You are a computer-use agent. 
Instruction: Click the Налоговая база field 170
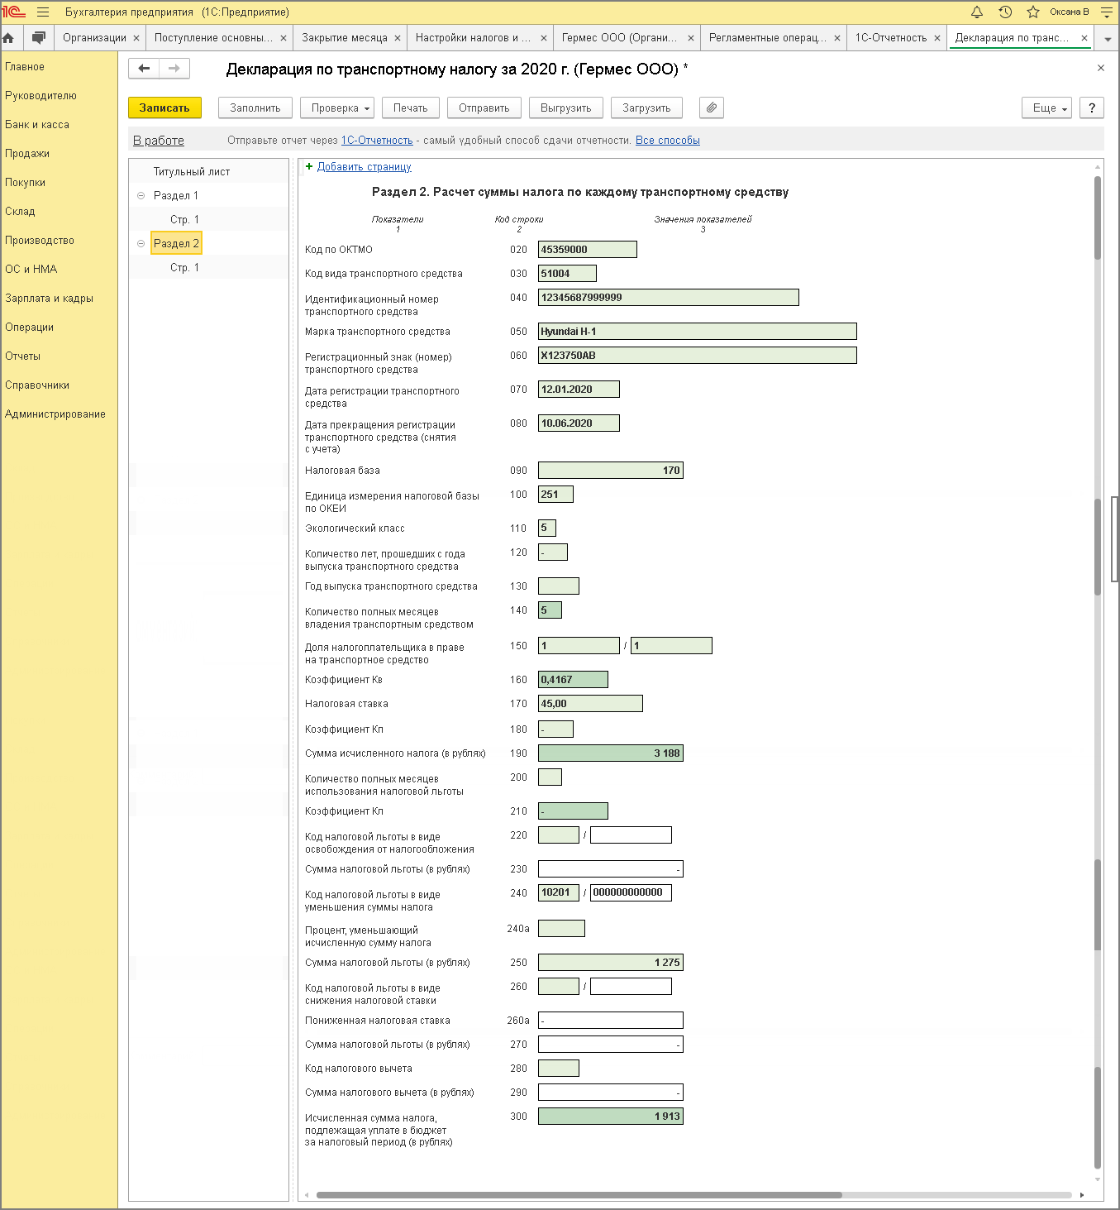click(611, 471)
